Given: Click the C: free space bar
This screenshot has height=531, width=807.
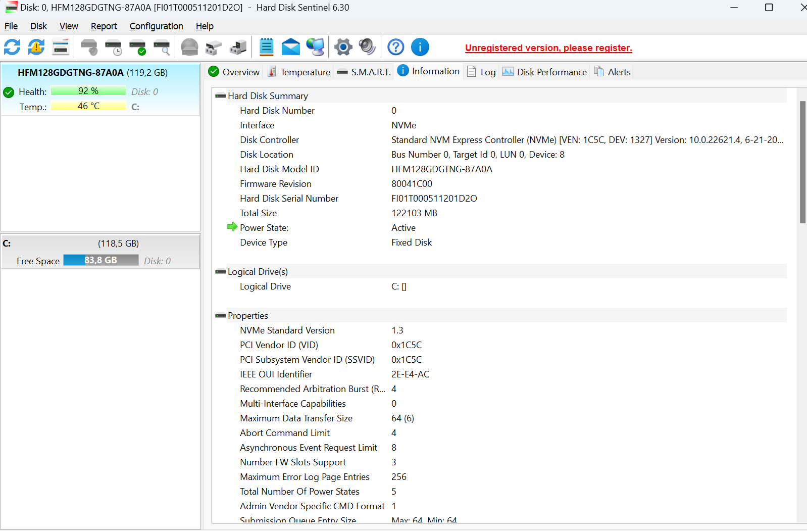Looking at the screenshot, I should (100, 260).
